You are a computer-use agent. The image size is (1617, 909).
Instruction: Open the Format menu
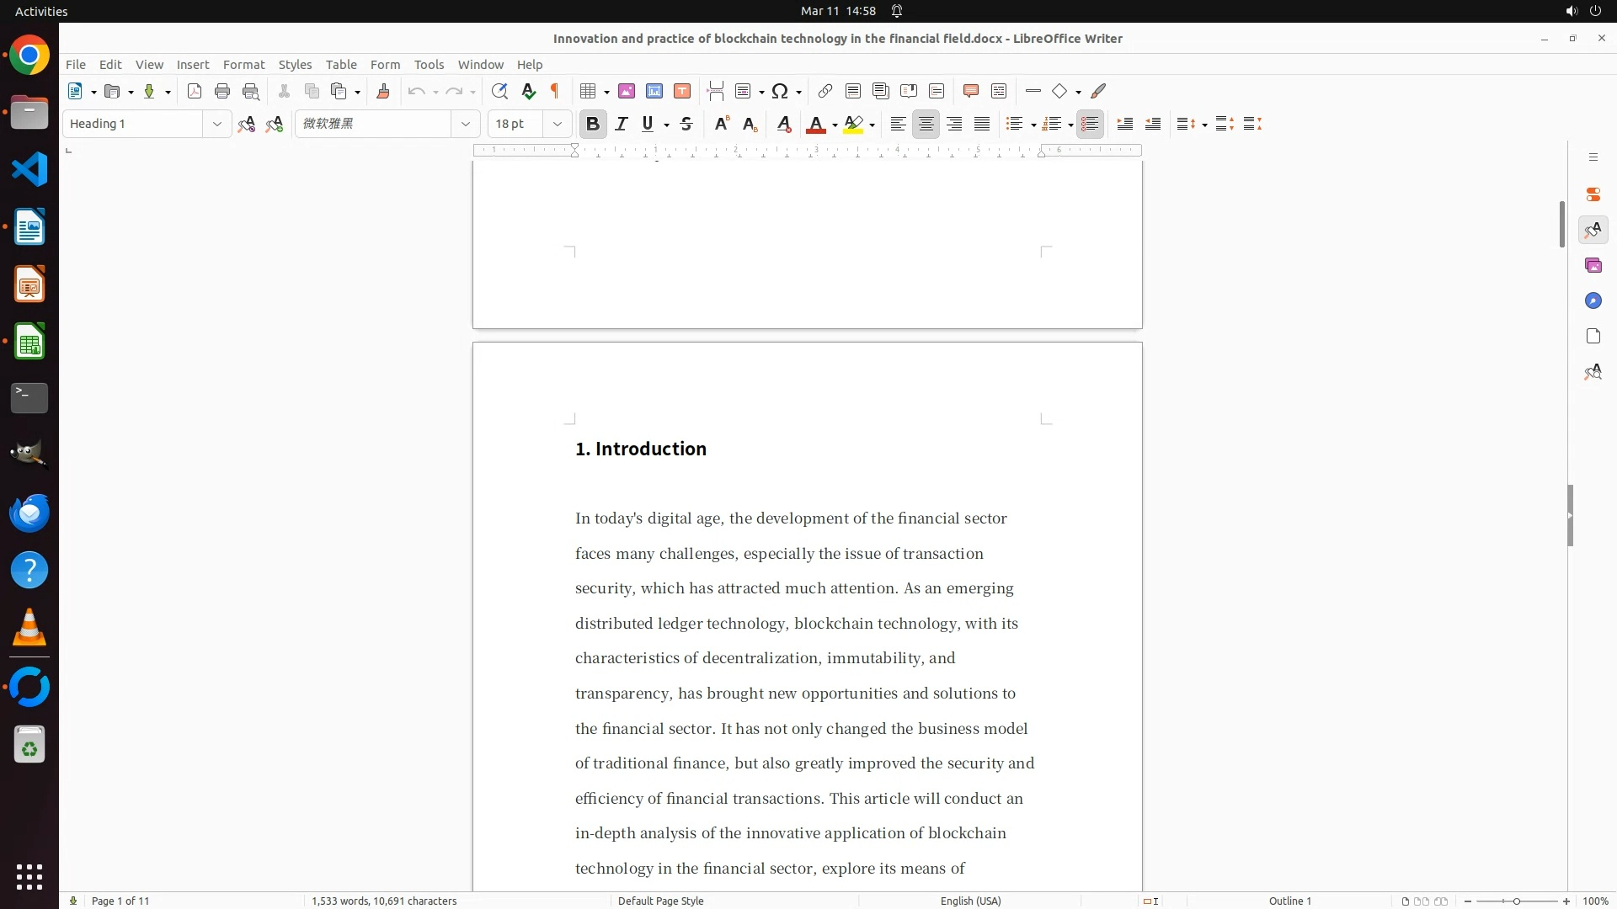243,64
